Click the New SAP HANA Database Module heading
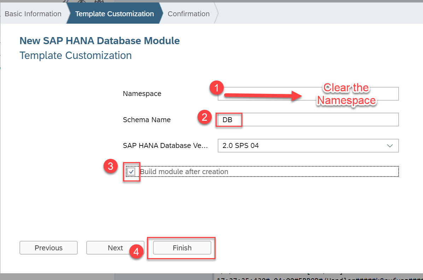Screen dimensions: 423x280 click(100, 41)
